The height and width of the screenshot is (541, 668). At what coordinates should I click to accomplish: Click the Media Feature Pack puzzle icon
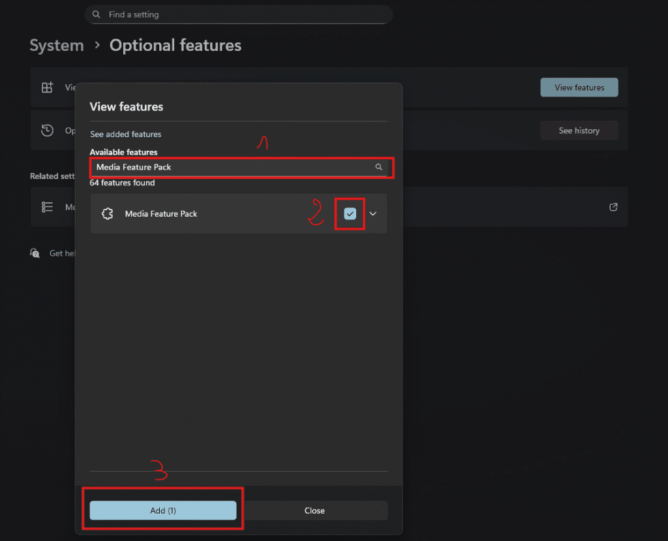[x=108, y=213]
